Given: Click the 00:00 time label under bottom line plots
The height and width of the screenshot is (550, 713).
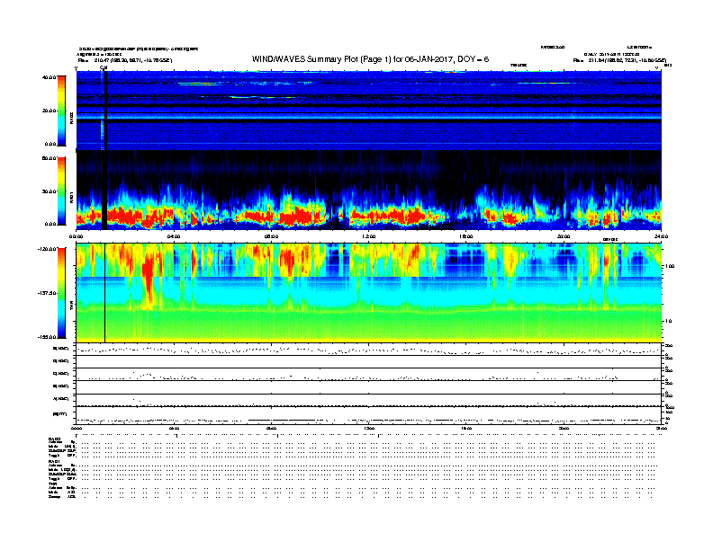Looking at the screenshot, I should (x=77, y=429).
